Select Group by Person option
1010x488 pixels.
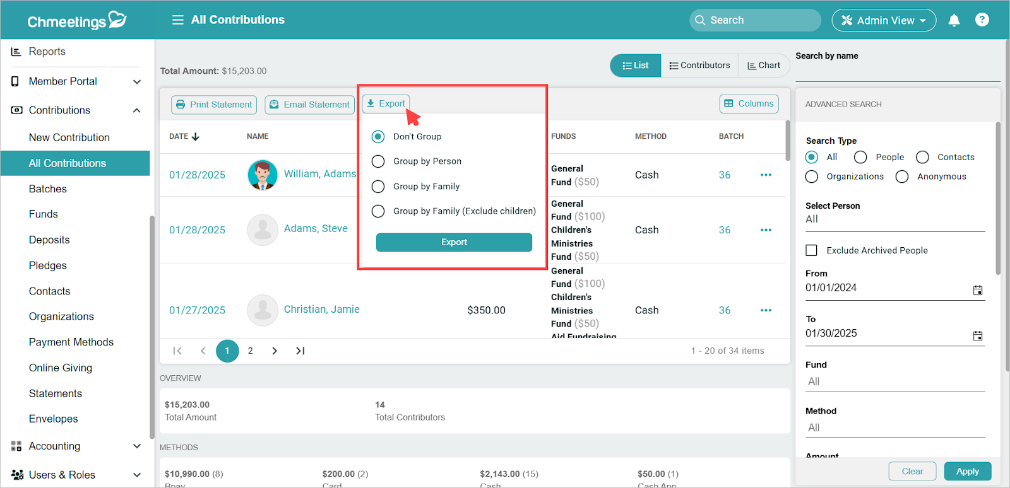[x=378, y=161]
